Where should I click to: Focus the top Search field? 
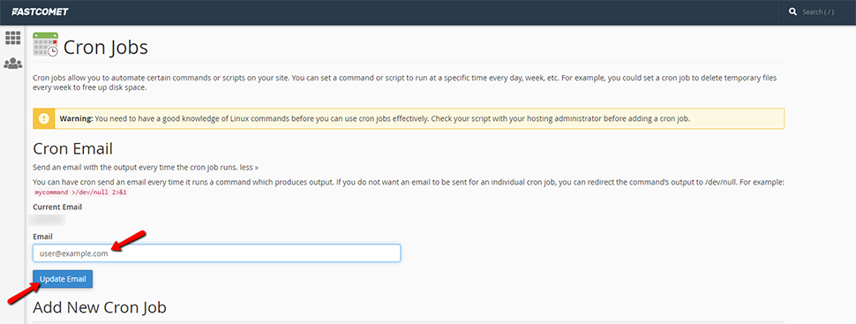click(x=818, y=11)
